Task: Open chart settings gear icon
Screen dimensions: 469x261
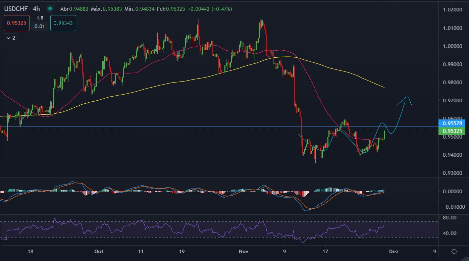Action: [454, 251]
